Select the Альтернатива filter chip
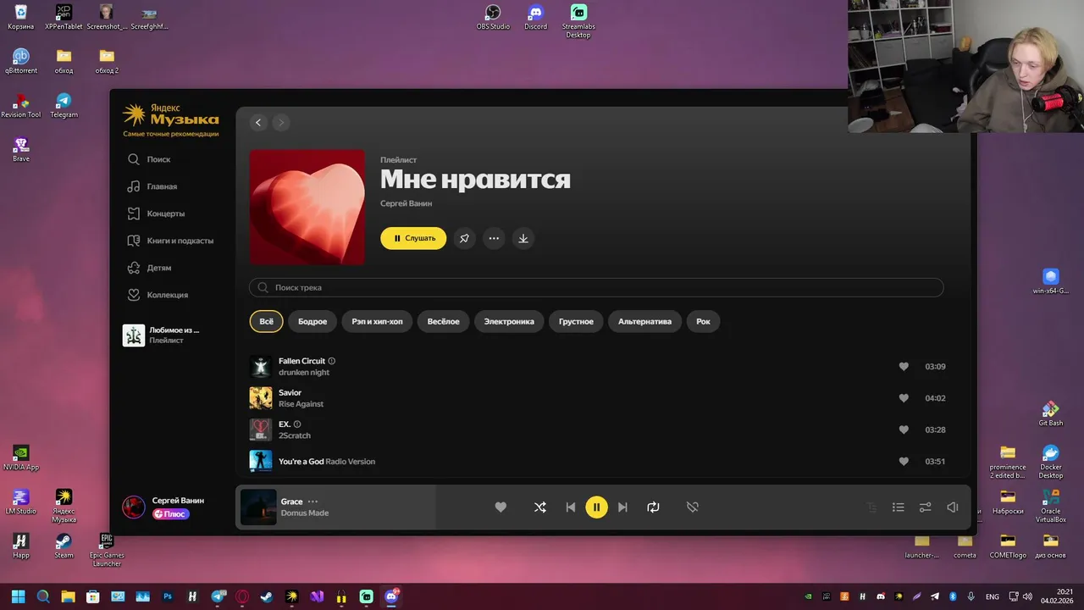 pos(644,321)
